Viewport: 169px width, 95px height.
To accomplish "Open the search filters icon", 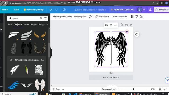I will [x=45, y=18].
